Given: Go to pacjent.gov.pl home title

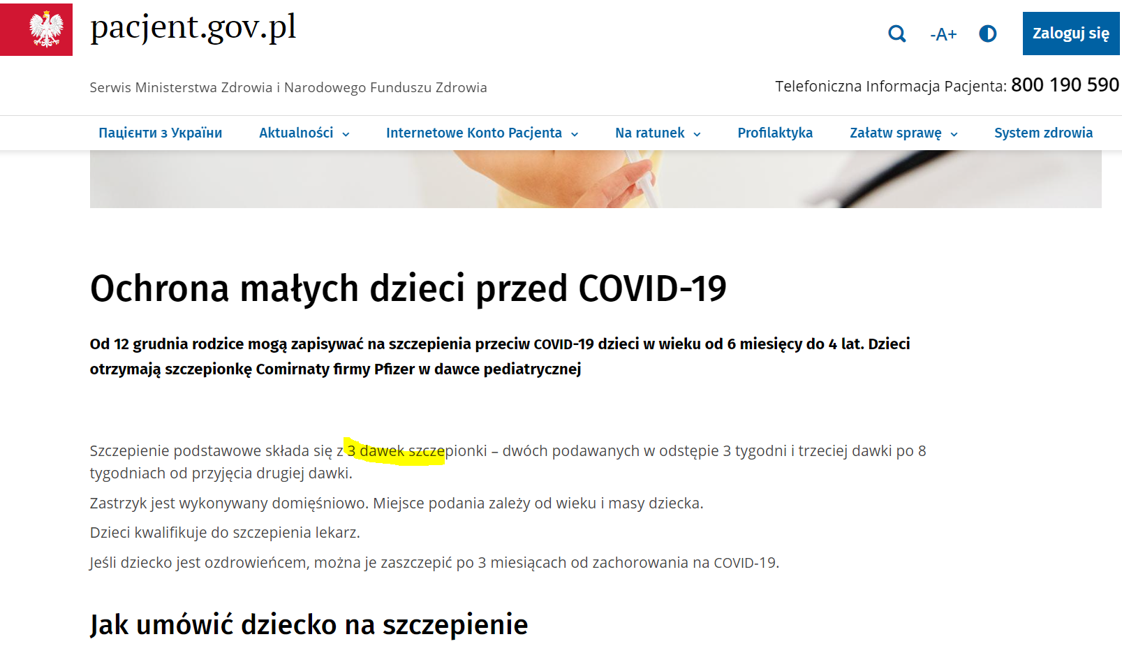Looking at the screenshot, I should click(193, 28).
